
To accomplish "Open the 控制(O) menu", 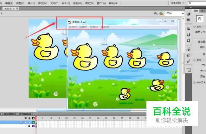I will point(78,3).
